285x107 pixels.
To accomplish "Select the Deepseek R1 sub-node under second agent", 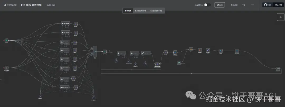I will point(135,64).
